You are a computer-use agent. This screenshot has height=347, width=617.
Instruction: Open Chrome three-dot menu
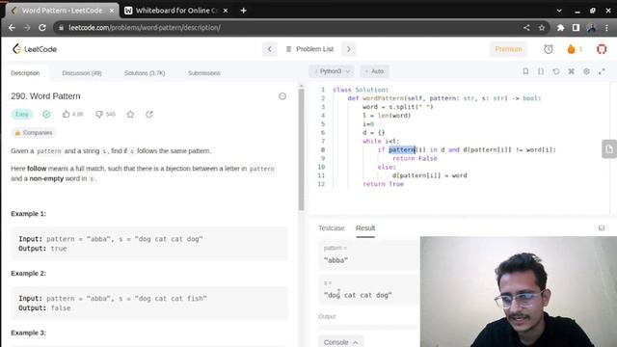click(x=606, y=28)
